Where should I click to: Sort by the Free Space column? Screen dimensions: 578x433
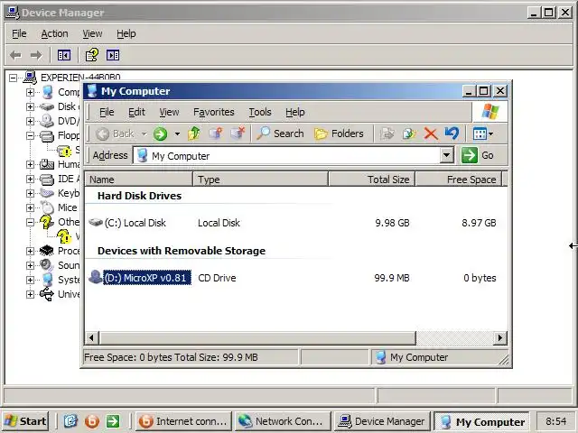459,180
